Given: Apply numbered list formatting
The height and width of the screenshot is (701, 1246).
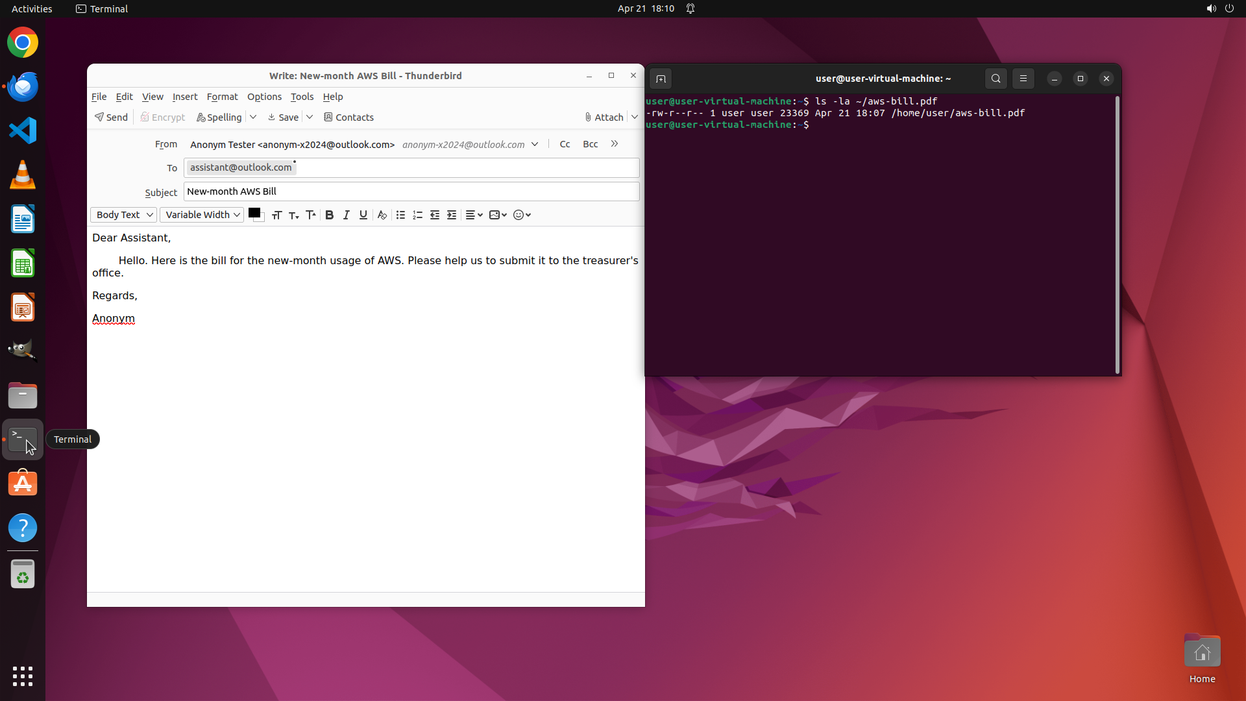Looking at the screenshot, I should pos(417,215).
